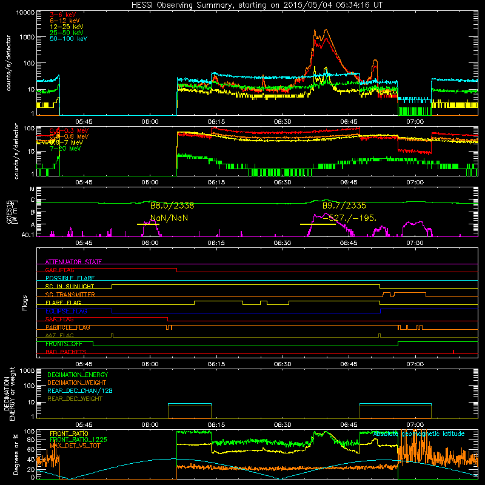This screenshot has width=485, height=485.
Task: Click the red legend entry ending in 0.3 MeV
Action: tap(69, 130)
